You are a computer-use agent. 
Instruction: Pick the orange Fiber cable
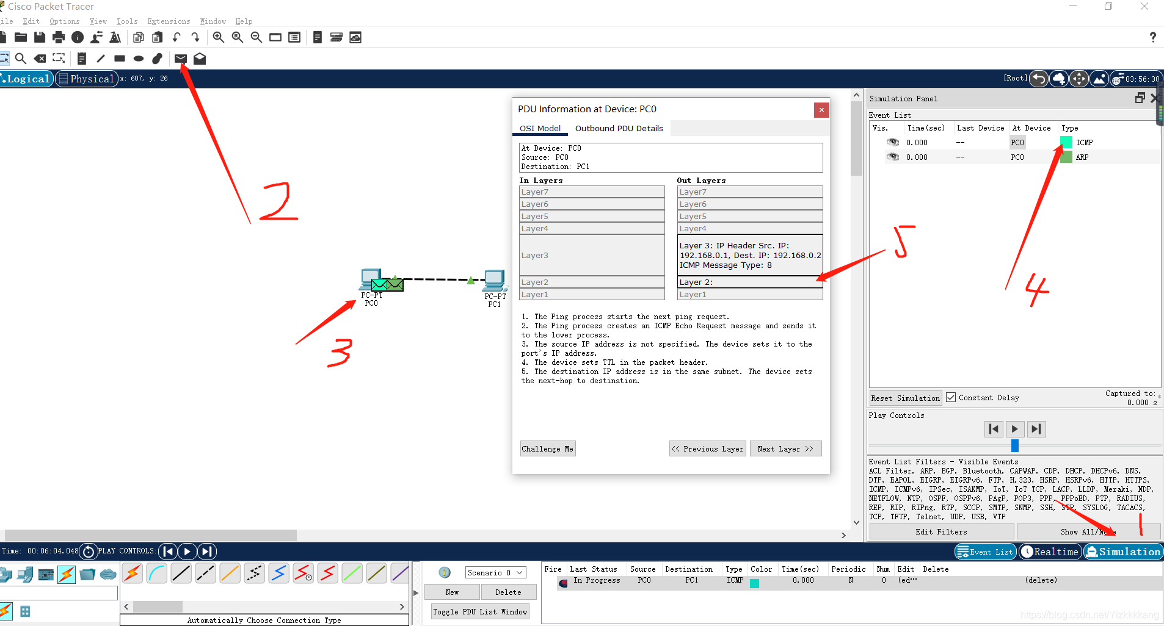[x=230, y=574]
